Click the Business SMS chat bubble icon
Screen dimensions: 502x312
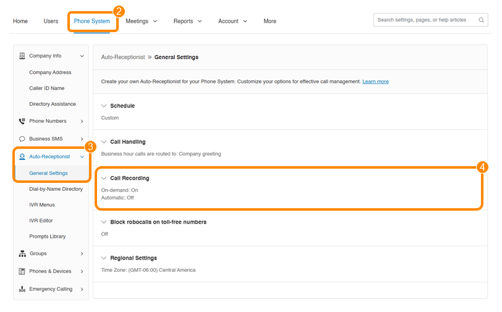pos(22,139)
